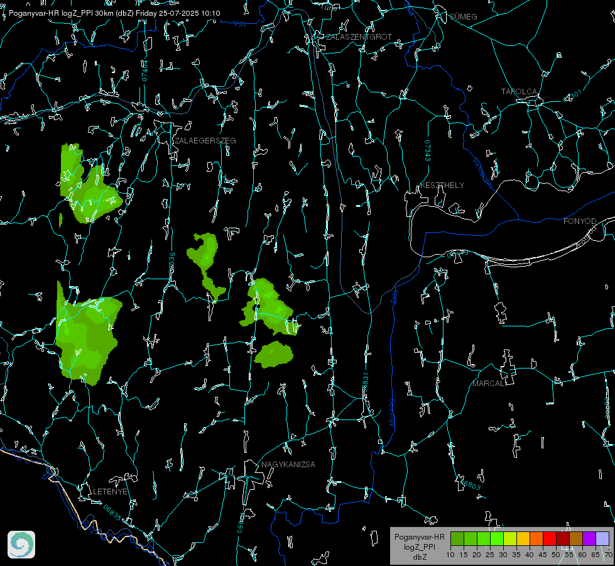Select the 25–30 dBZ bright green swatch

pyautogui.click(x=497, y=538)
